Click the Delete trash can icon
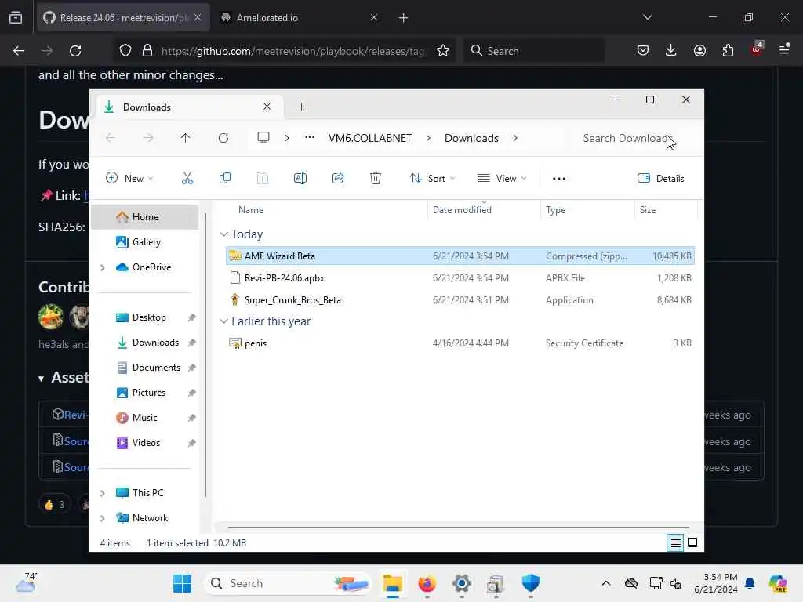 [x=376, y=178]
